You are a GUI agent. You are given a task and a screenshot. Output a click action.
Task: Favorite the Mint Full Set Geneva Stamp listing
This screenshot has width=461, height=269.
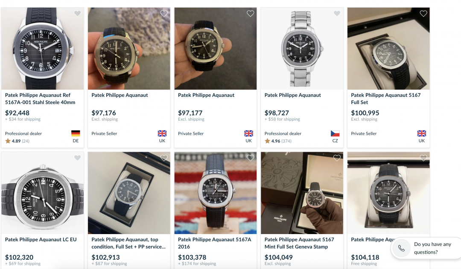coord(337,158)
